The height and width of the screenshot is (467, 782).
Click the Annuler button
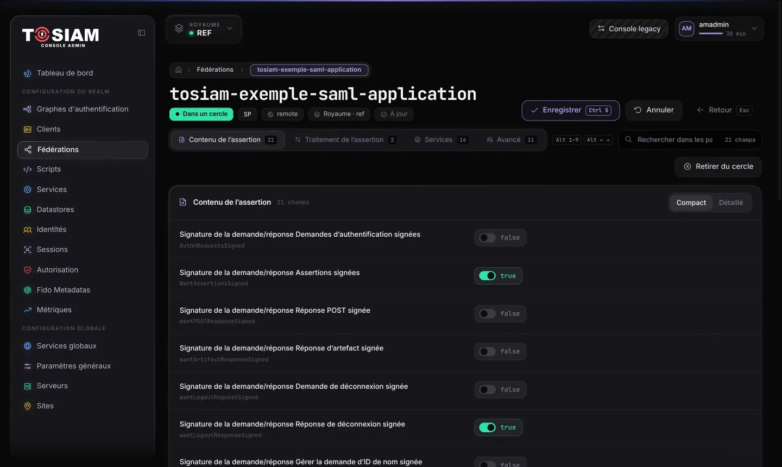pos(654,110)
